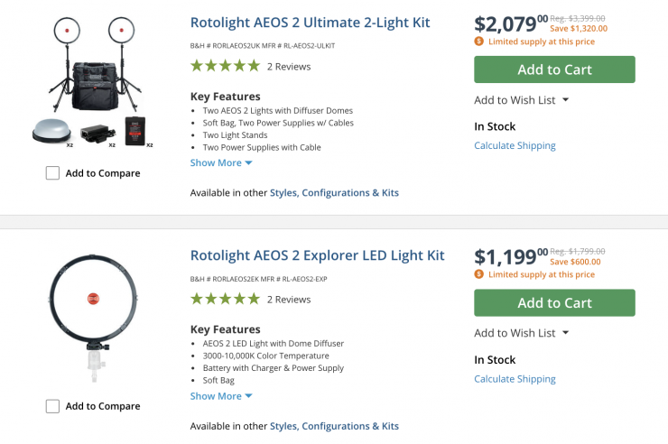
Task: Click the battery image in the Ultimate Kit thumbnail
Action: tap(135, 131)
